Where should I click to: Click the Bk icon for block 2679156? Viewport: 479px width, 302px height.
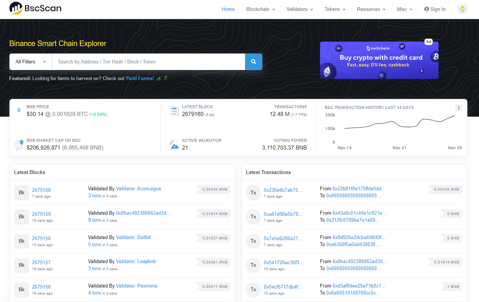[x=22, y=289]
